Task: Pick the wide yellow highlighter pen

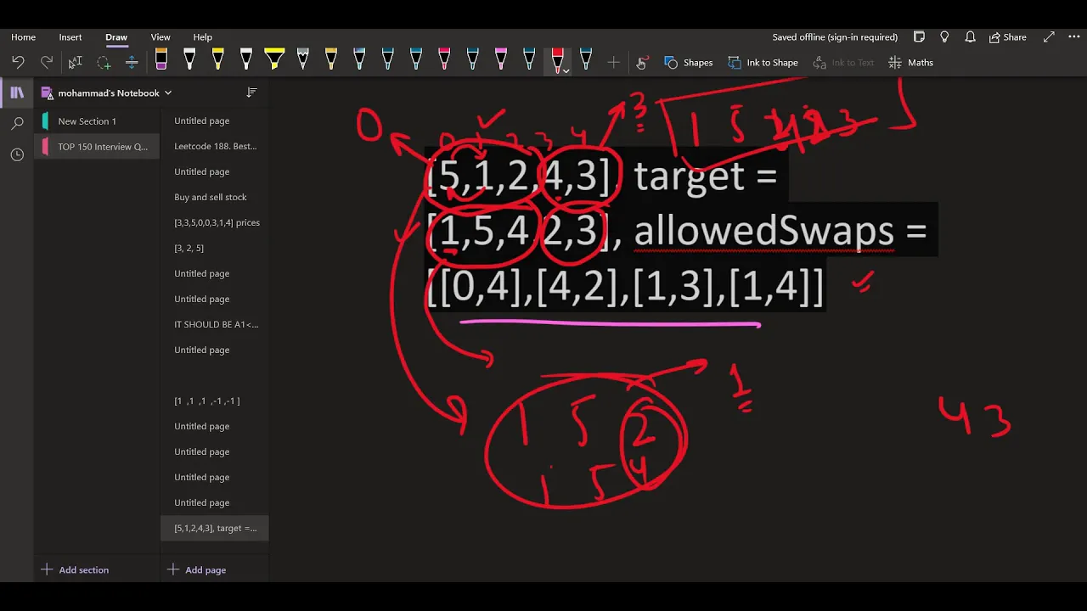Action: 274,60
